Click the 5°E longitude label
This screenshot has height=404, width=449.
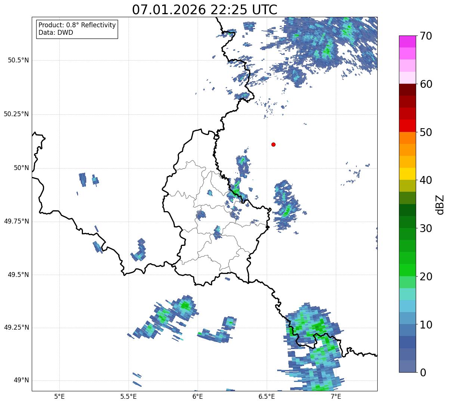59,396
